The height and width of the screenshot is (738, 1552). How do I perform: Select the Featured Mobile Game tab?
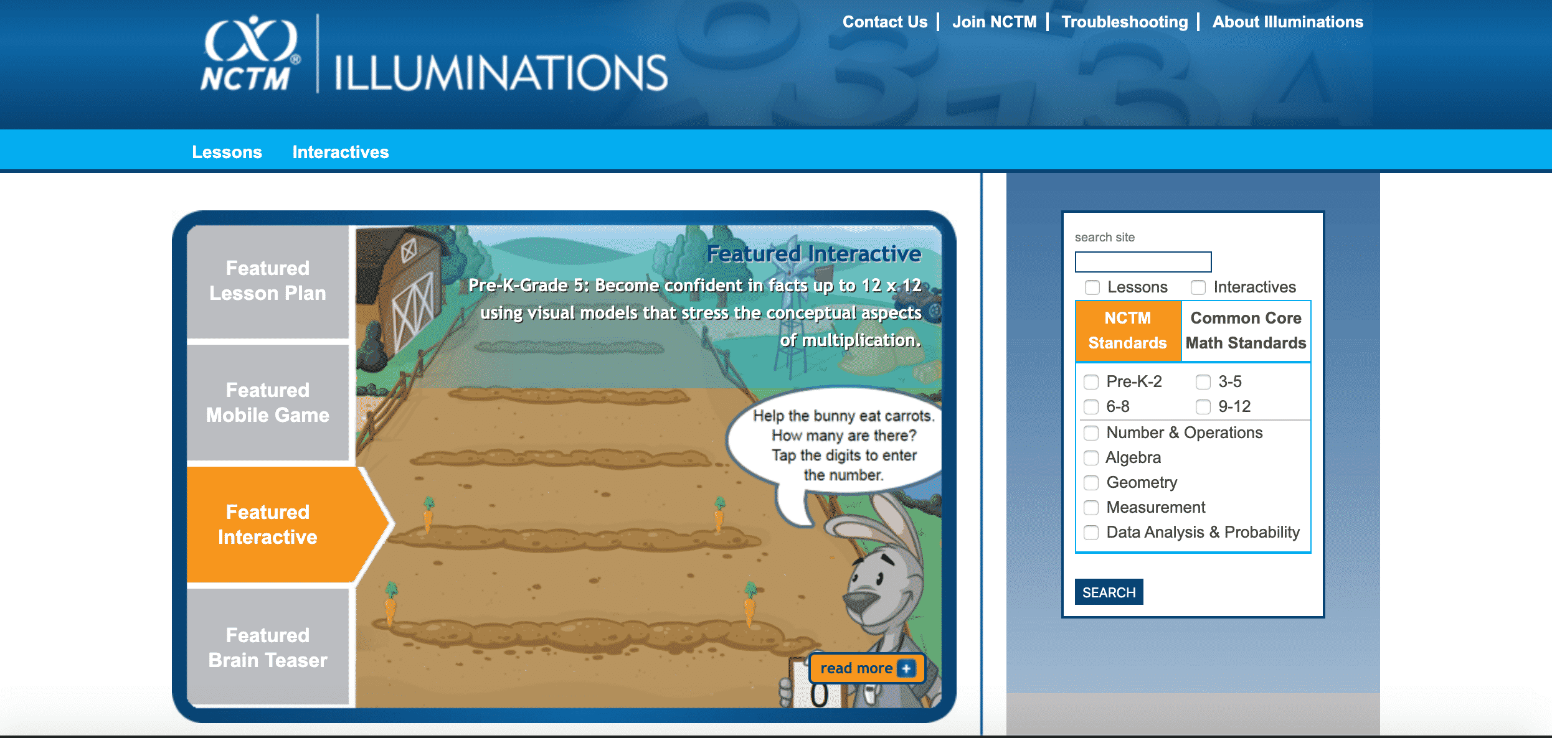pos(268,403)
